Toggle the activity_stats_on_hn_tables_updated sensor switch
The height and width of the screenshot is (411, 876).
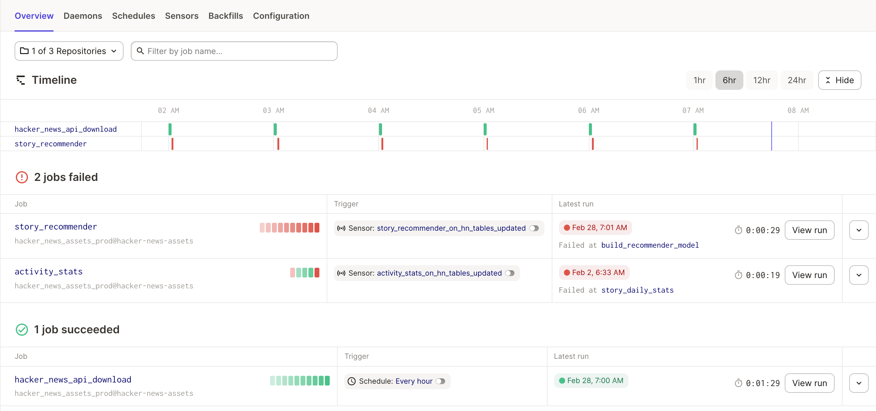(x=510, y=273)
